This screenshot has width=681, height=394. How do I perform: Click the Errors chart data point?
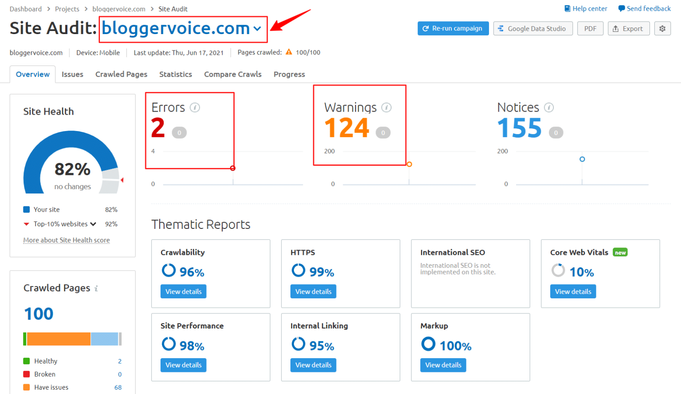pyautogui.click(x=233, y=168)
